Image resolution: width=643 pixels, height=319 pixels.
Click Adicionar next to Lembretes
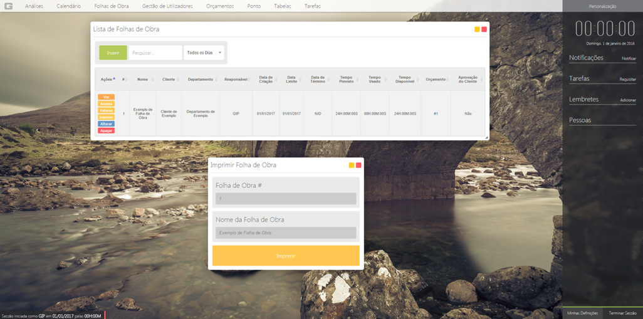pyautogui.click(x=627, y=100)
